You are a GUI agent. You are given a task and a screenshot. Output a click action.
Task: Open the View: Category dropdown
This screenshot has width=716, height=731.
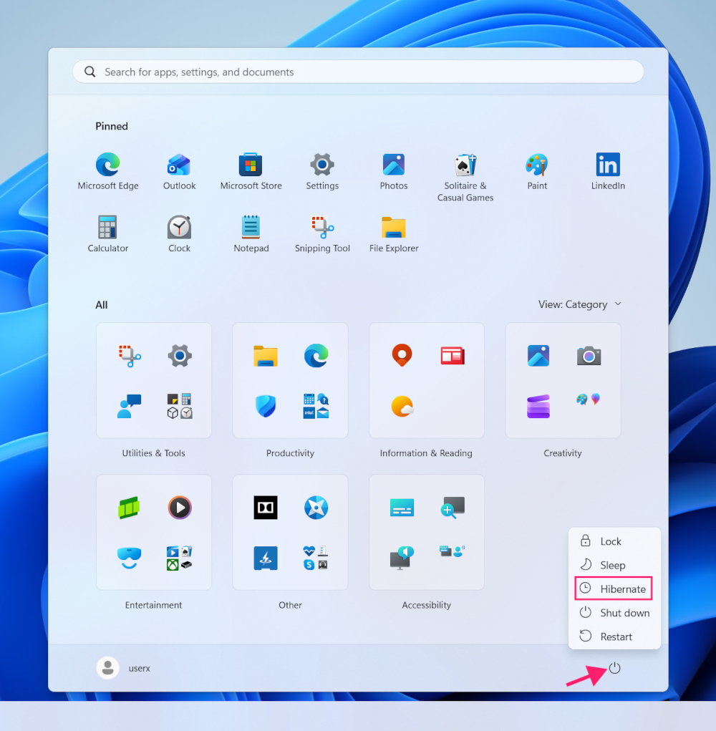point(580,304)
